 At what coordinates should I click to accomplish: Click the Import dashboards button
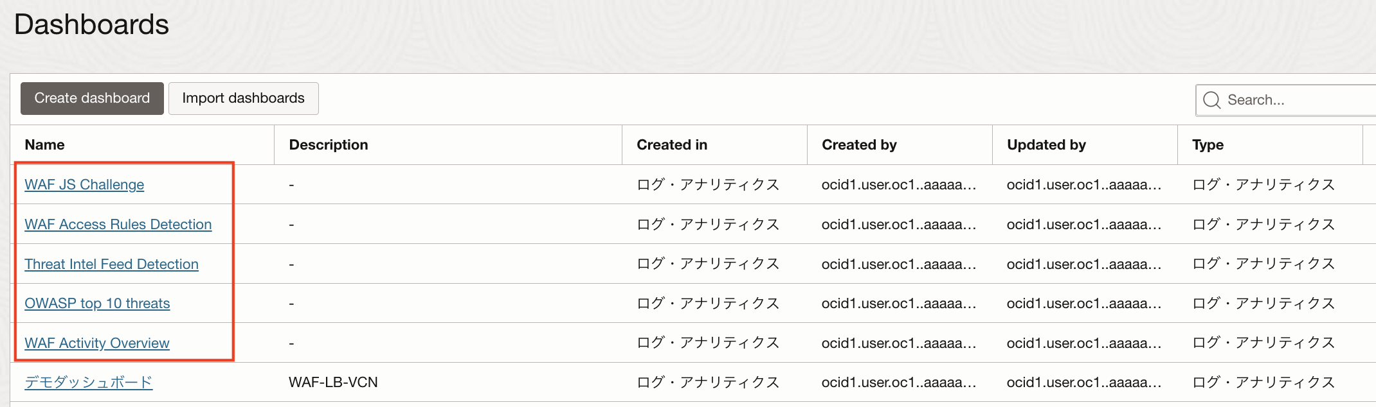tap(243, 98)
